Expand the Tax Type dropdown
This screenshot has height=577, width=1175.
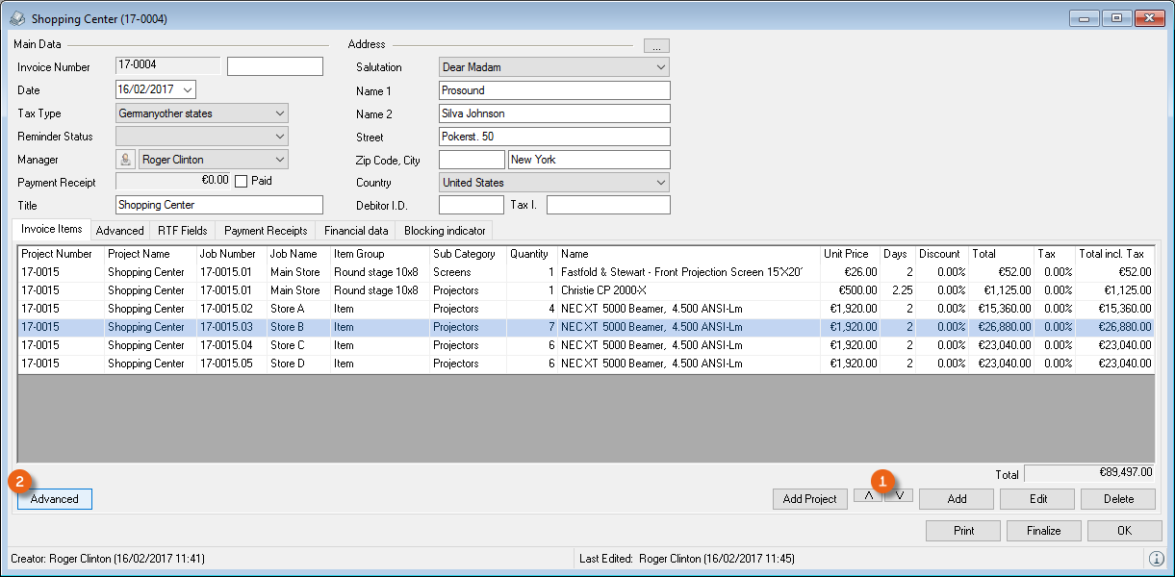coord(279,113)
